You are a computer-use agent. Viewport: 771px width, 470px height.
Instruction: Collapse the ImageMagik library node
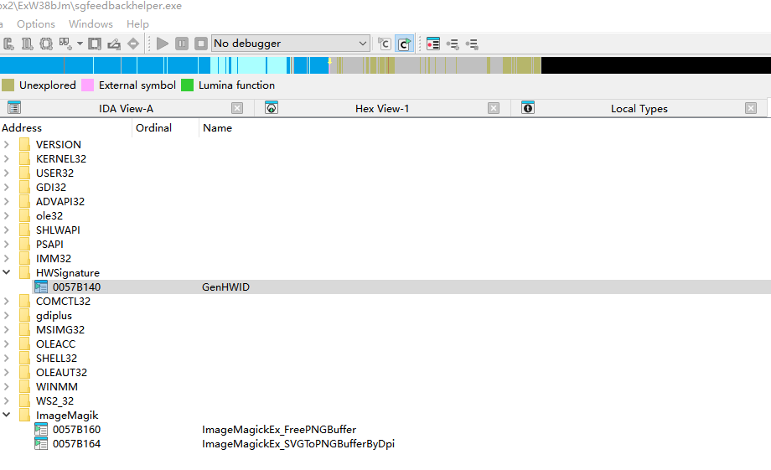(x=7, y=415)
